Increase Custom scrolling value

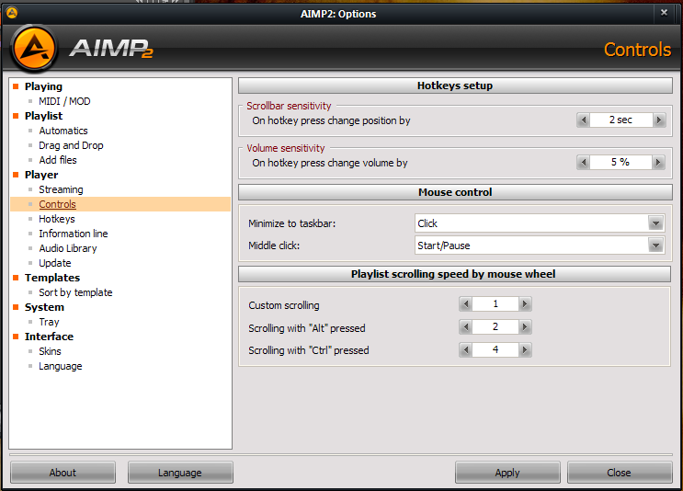tap(525, 304)
